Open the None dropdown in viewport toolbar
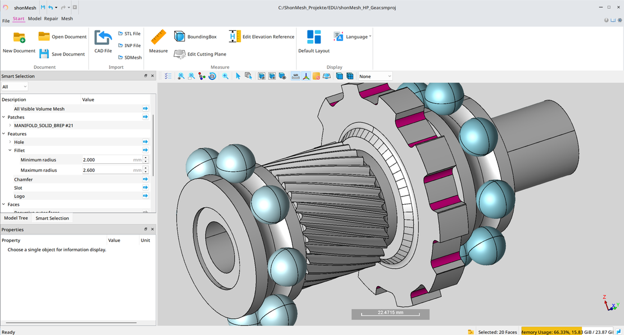 (x=375, y=76)
